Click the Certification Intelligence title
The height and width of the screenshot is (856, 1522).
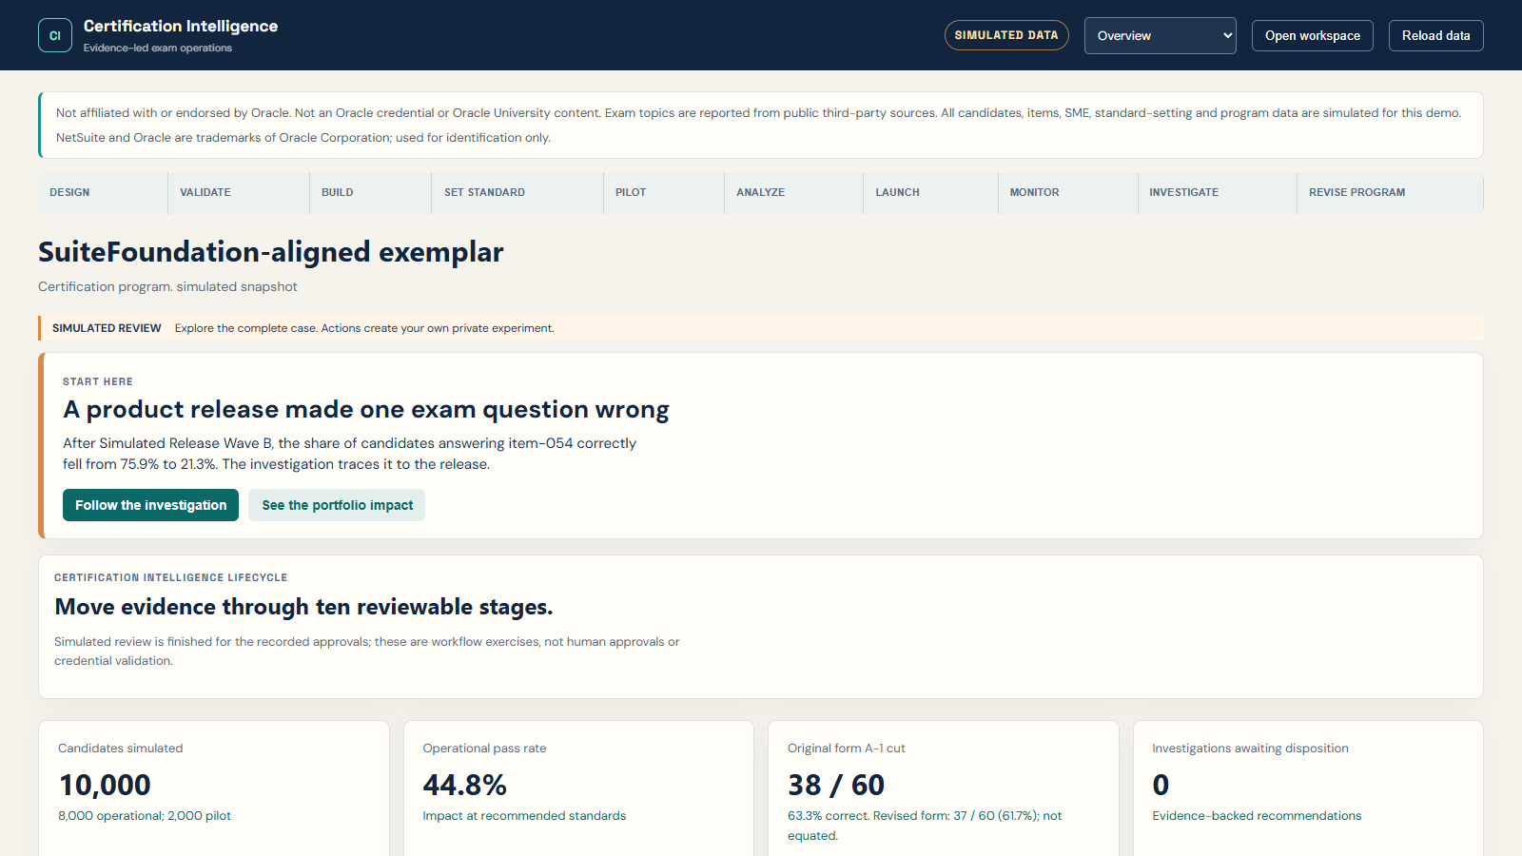[181, 27]
